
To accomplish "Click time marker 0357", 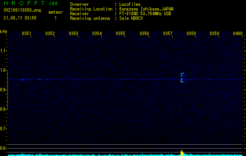I will (168, 34).
